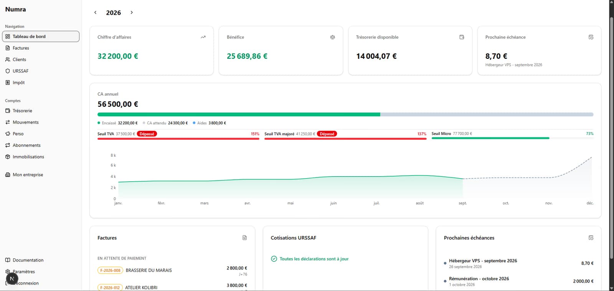614x291 pixels.
Task: Click "Toutes les déclarations sont à jour" text
Action: coord(314,259)
